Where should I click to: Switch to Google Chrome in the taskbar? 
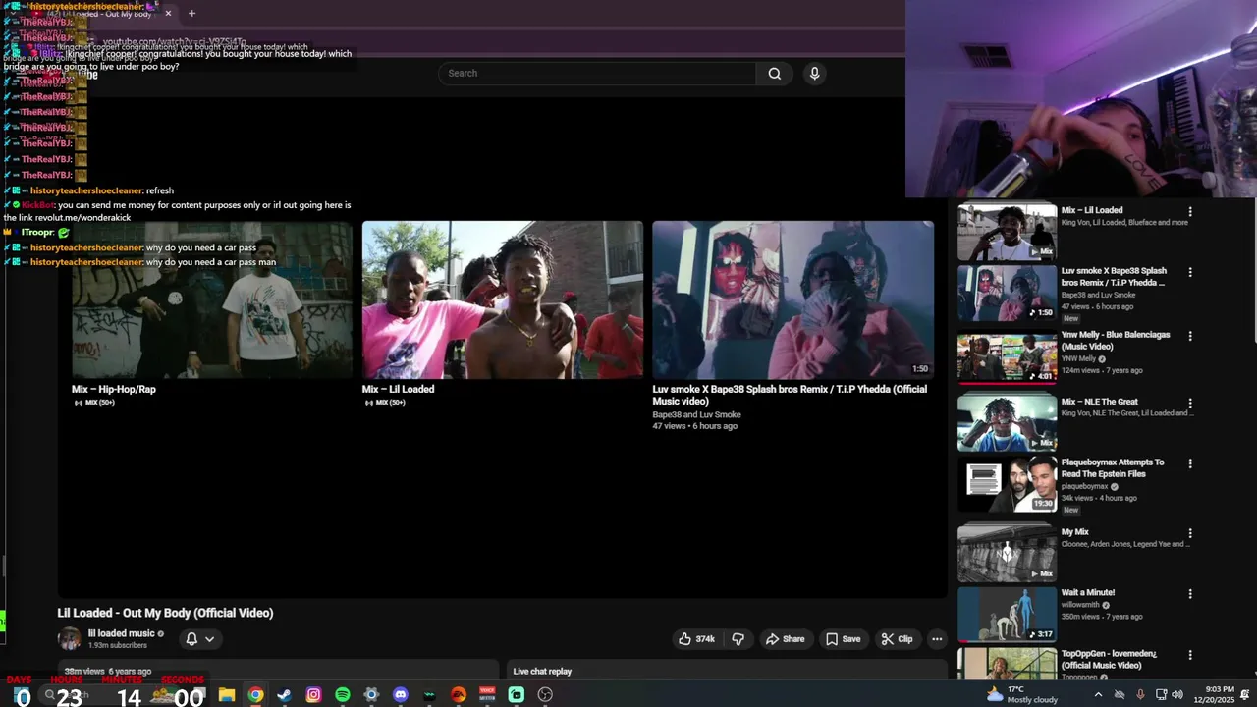pos(255,695)
